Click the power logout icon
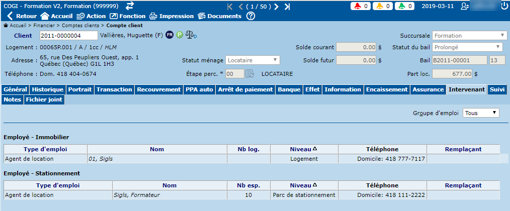 [504, 6]
